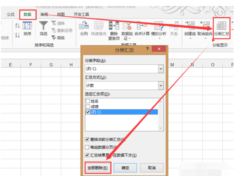Screen dimensions: 242x176
Task: Expand the 创建组 dropdown arrow
Action: click(x=190, y=38)
